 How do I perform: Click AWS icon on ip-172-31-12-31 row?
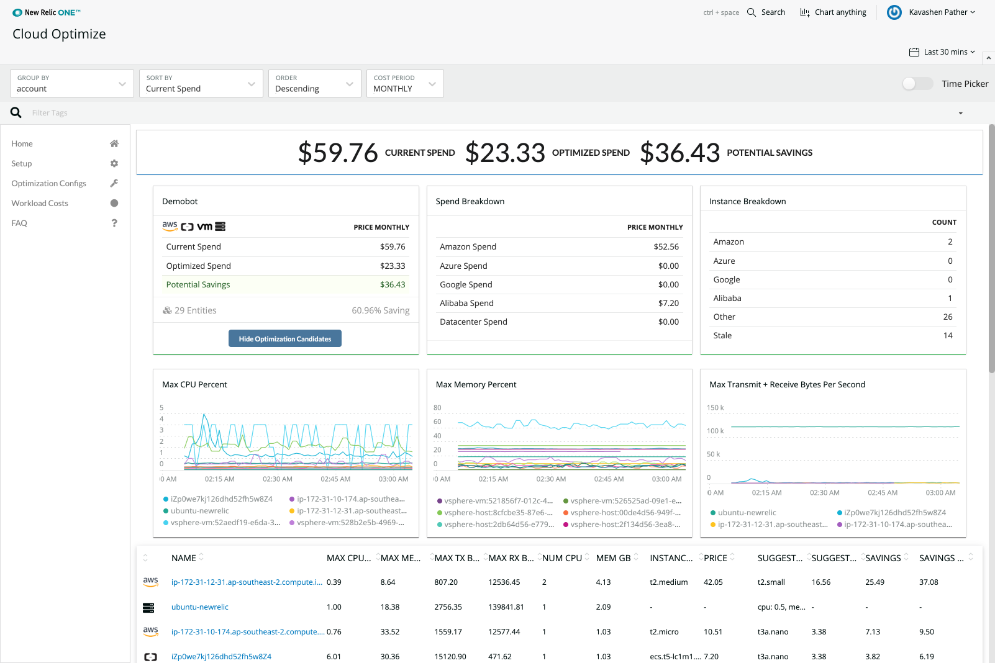tap(150, 582)
